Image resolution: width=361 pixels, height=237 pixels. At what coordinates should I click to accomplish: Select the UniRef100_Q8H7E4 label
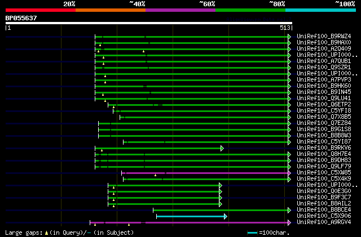point(324,154)
